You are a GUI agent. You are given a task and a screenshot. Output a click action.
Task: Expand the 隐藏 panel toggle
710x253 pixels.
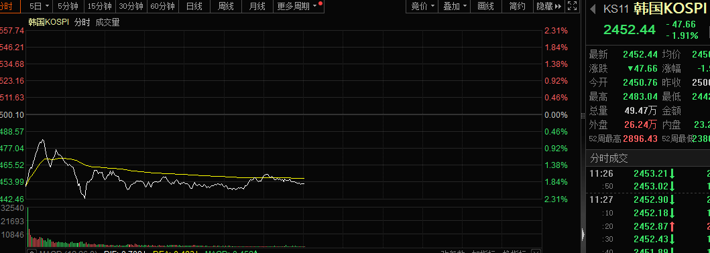[549, 6]
